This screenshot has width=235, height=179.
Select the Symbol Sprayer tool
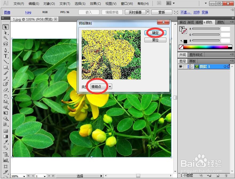point(6,154)
